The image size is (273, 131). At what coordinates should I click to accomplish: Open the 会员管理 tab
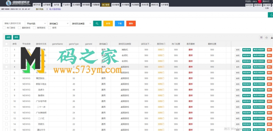point(47,5)
